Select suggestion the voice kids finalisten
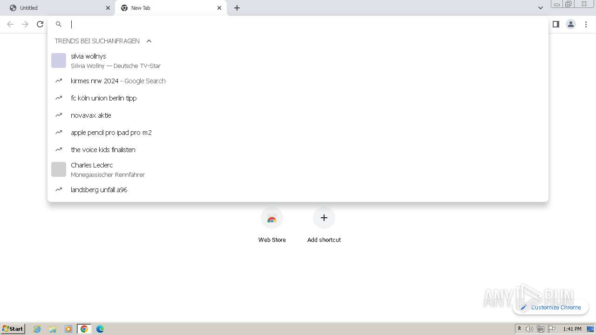 click(x=298, y=150)
